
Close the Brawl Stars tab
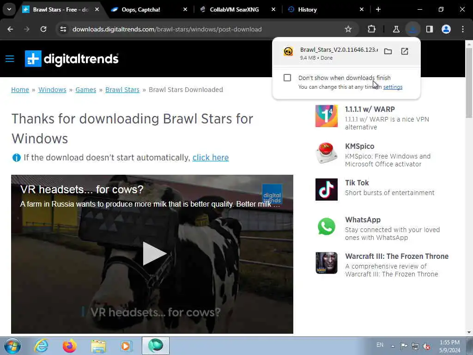[97, 10]
